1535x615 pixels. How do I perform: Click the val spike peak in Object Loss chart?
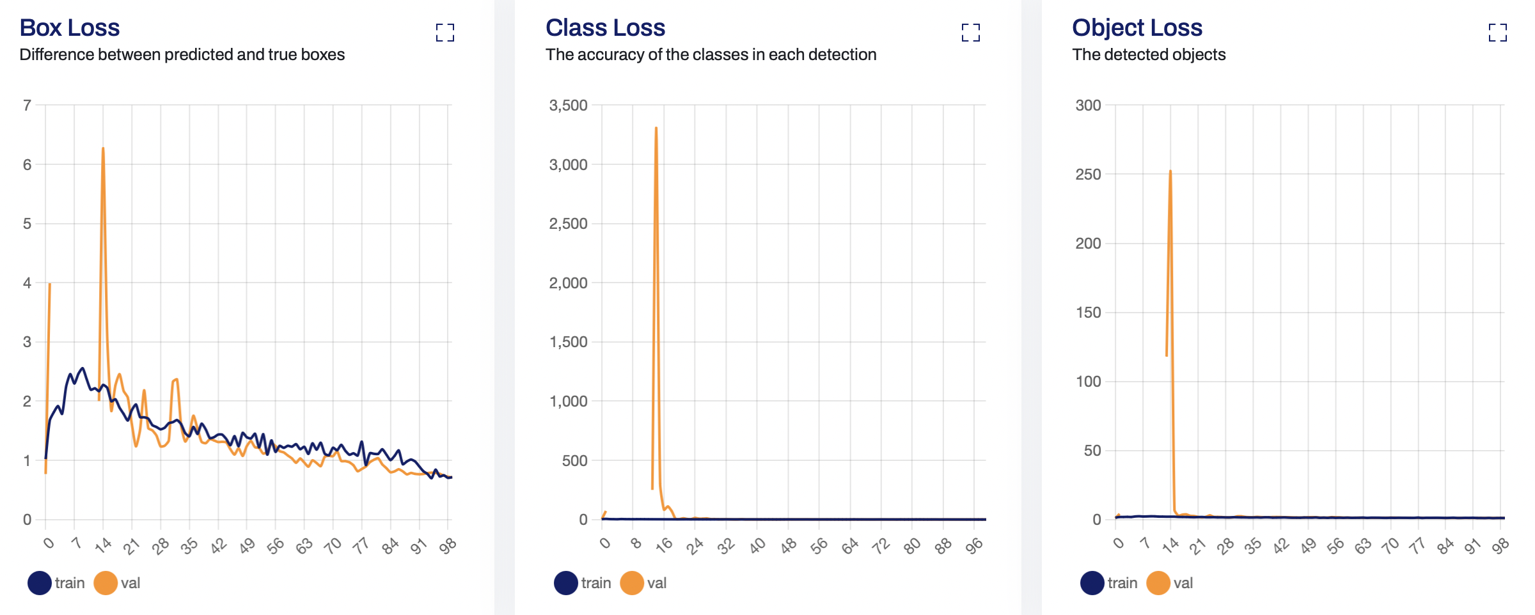click(x=1170, y=171)
